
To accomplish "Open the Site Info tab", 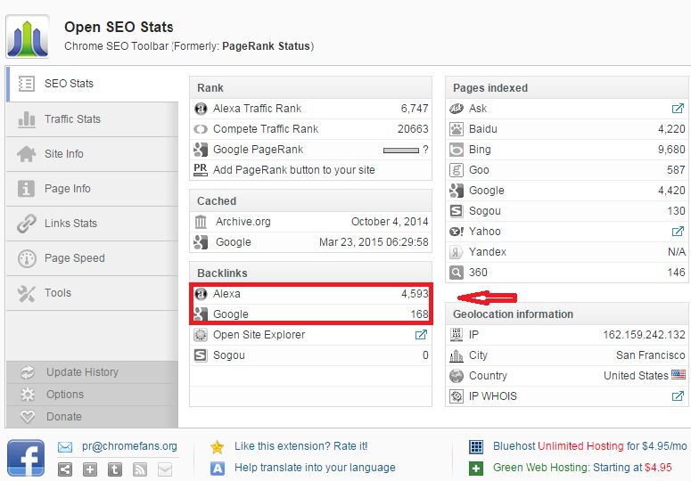I will pos(93,154).
